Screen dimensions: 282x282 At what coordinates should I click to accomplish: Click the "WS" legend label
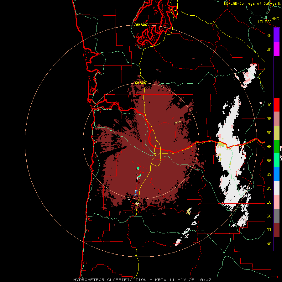pyautogui.click(x=269, y=174)
